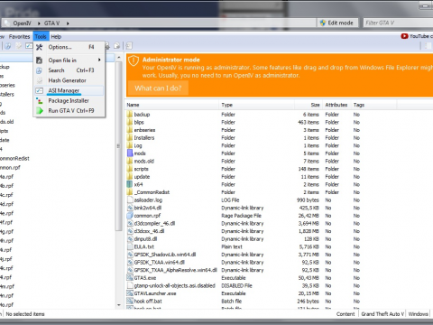The height and width of the screenshot is (325, 433).
Task: Click the Hash Generator icon
Action: [x=40, y=80]
